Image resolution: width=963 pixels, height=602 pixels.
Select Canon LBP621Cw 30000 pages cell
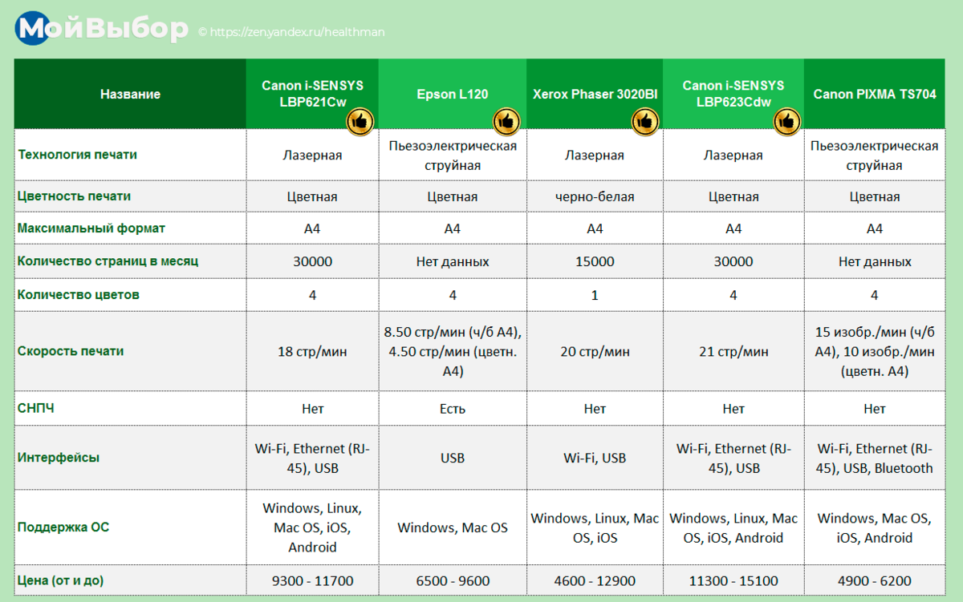[x=312, y=261]
